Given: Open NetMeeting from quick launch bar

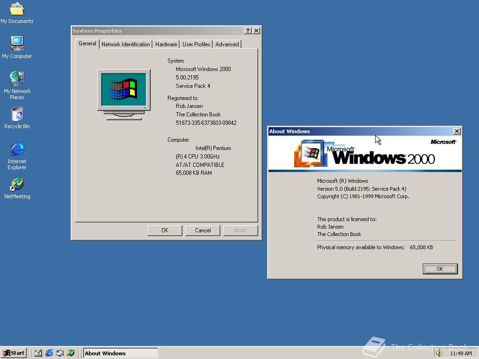Looking at the screenshot, I should [71, 353].
